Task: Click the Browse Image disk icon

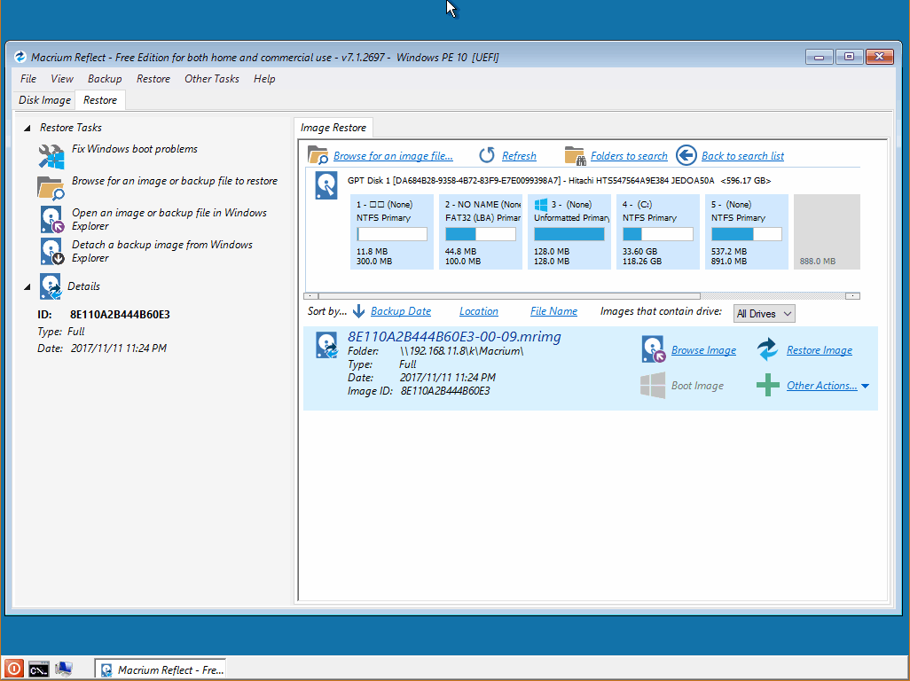Action: pos(654,349)
